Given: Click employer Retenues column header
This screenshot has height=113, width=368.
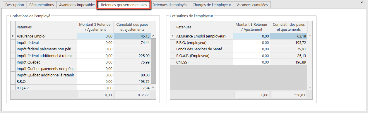Looking at the screenshot, I should tap(204, 27).
